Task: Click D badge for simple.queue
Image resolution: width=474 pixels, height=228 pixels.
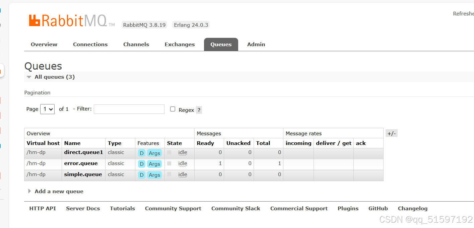Action: click(x=142, y=175)
